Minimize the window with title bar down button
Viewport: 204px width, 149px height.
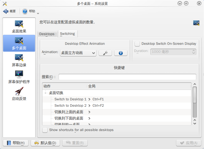180,4
